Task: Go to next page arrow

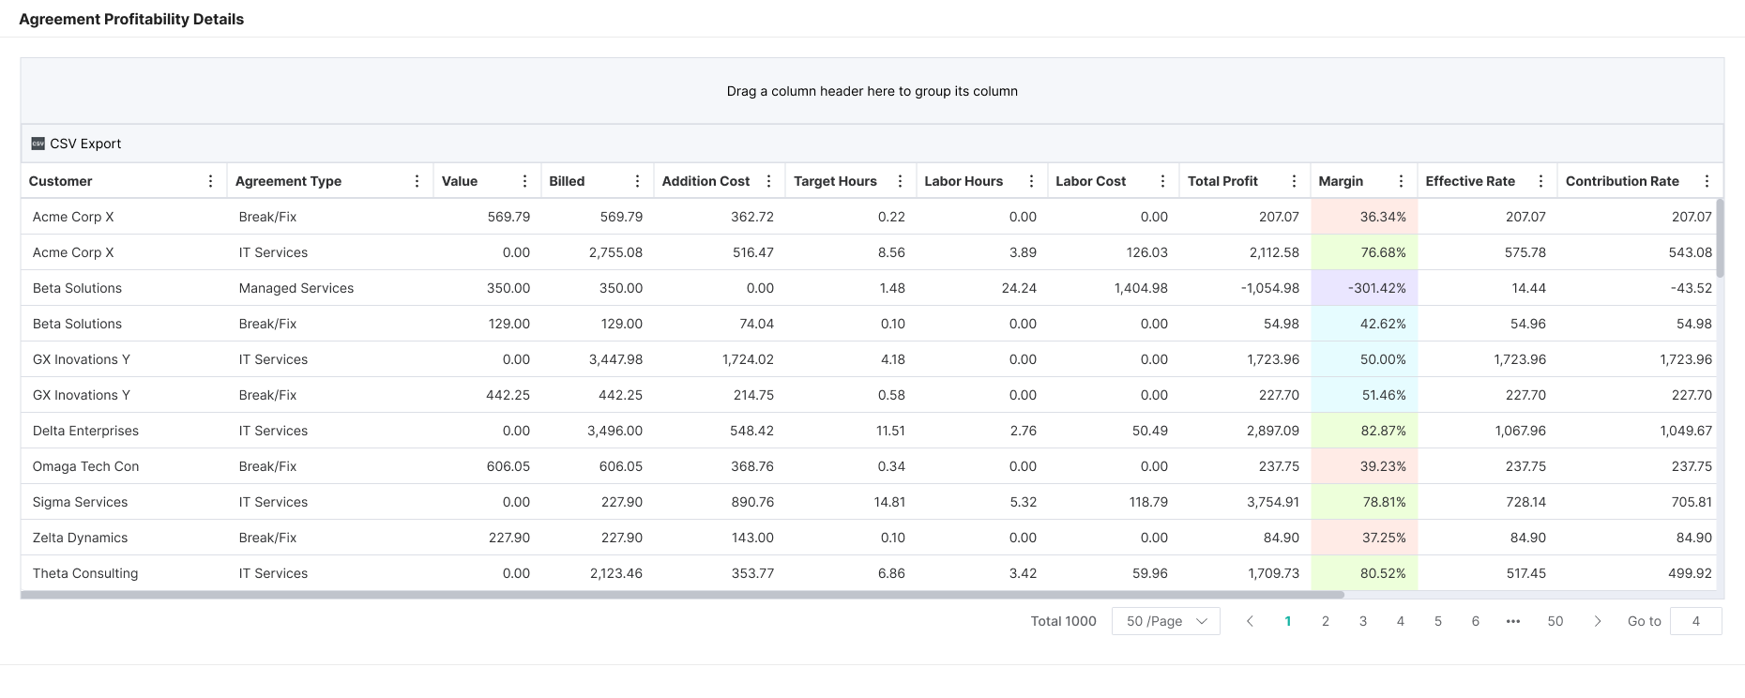Action: pos(1597,621)
